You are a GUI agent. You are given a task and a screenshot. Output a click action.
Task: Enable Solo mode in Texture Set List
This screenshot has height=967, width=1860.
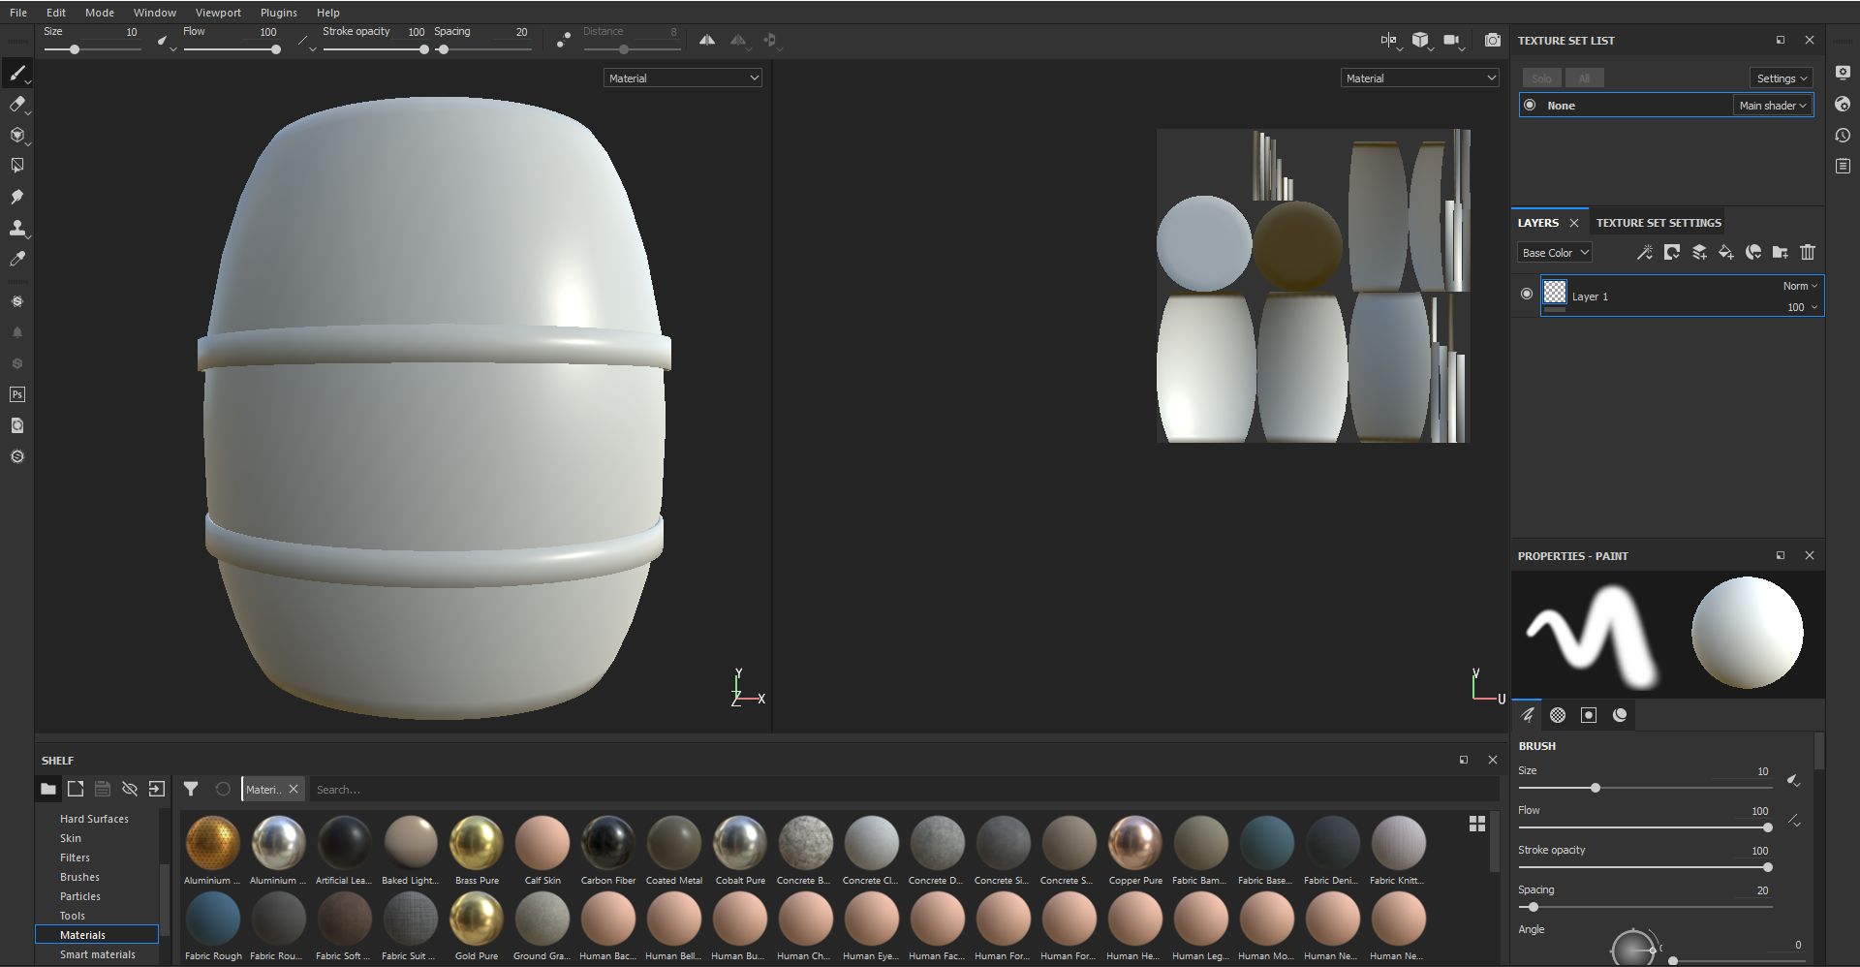(x=1541, y=78)
